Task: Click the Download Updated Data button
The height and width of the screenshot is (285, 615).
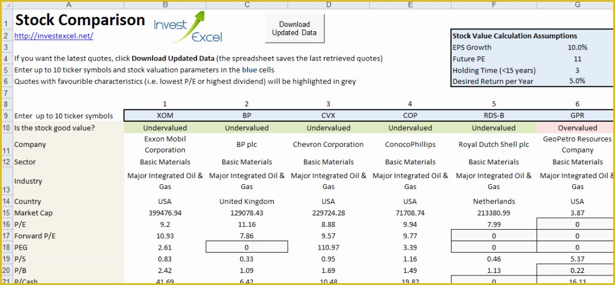Action: coord(295,29)
